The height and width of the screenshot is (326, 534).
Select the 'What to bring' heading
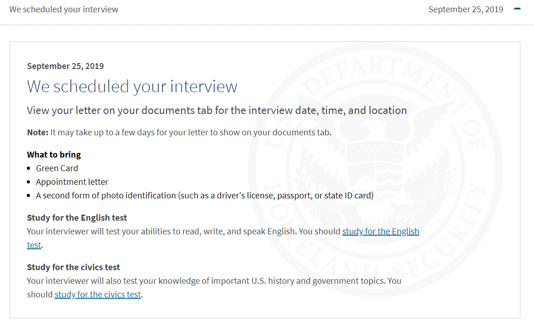click(x=54, y=155)
